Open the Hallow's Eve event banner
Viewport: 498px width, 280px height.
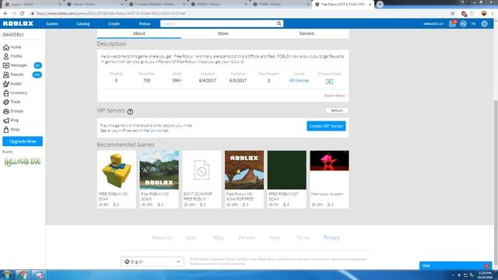coord(23,162)
